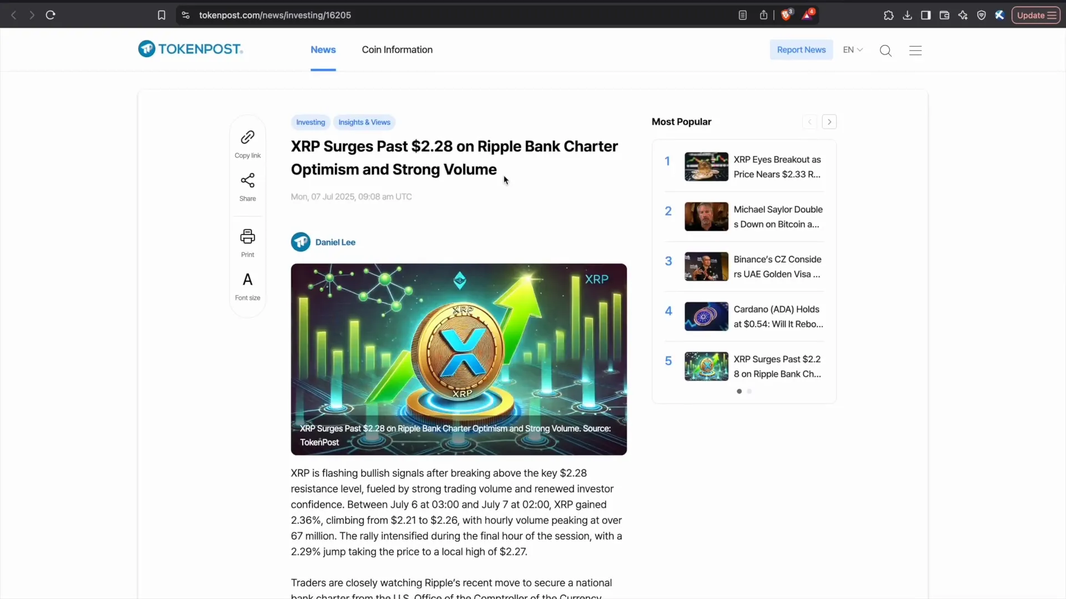This screenshot has width=1066, height=599.
Task: Open browser extensions puzzle icon
Action: pyautogui.click(x=889, y=15)
